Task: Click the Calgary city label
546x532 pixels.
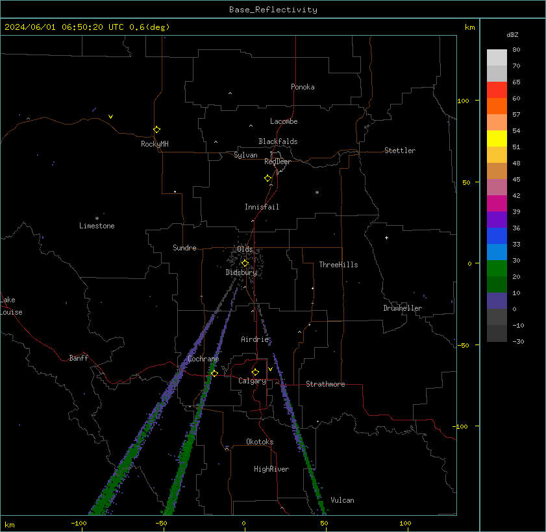Action: pyautogui.click(x=252, y=381)
